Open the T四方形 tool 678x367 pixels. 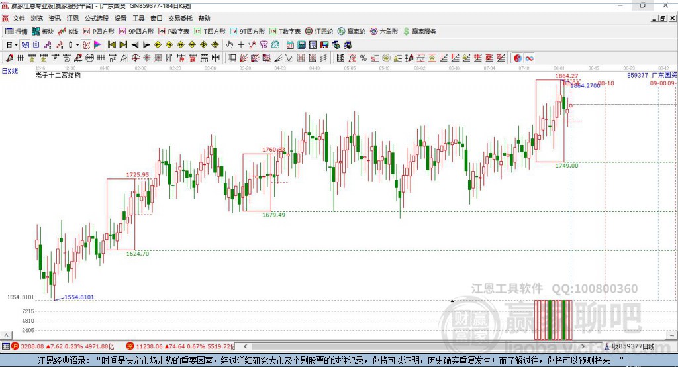210,32
